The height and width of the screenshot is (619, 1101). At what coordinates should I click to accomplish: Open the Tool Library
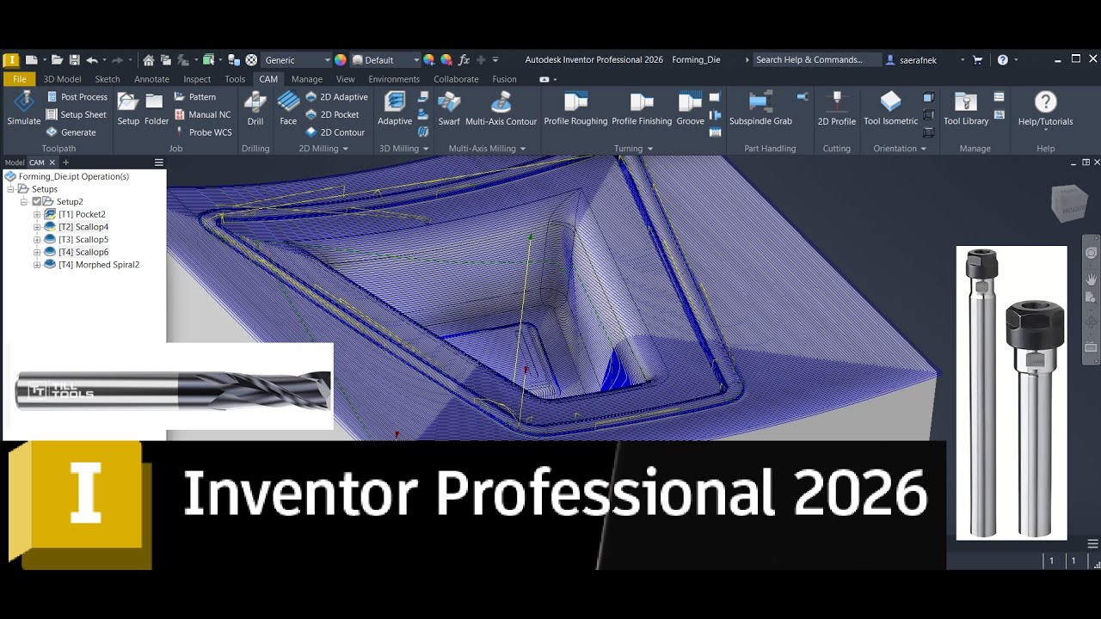coord(966,108)
